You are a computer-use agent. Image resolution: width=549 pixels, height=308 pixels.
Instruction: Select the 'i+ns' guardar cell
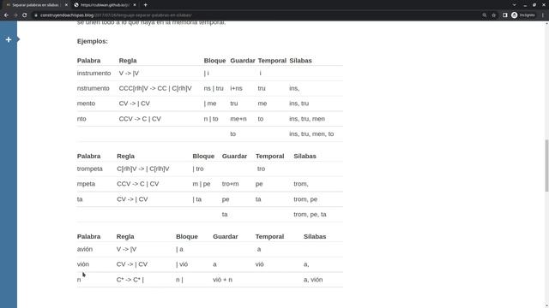236,88
